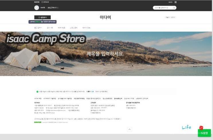
Task: Click the green info icon in notice bar
Action: tap(37, 92)
